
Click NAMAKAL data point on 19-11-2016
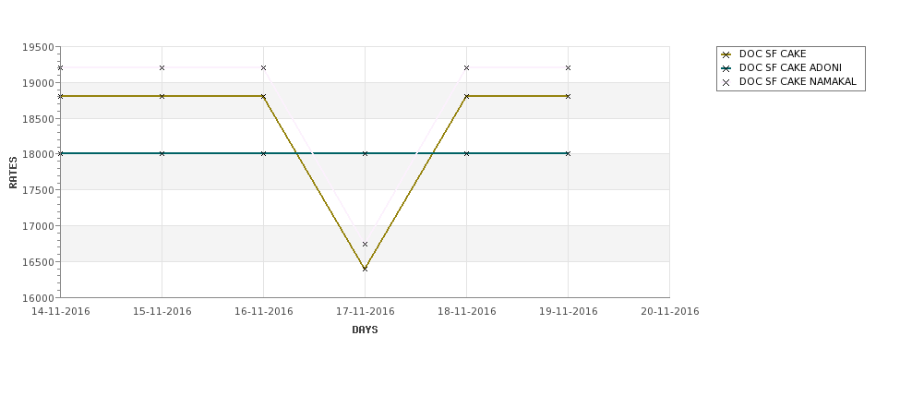[x=569, y=67]
